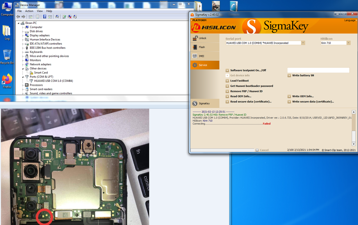Open the Language dropdown in SigmaKey
This screenshot has width=358, height=225.
click(x=350, y=20)
